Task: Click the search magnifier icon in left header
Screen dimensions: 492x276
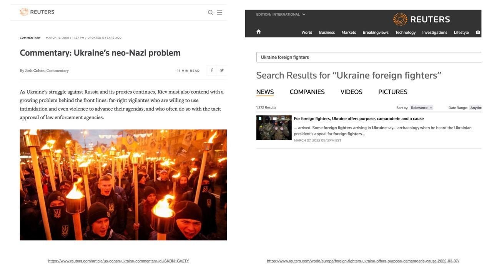Action: tap(211, 13)
